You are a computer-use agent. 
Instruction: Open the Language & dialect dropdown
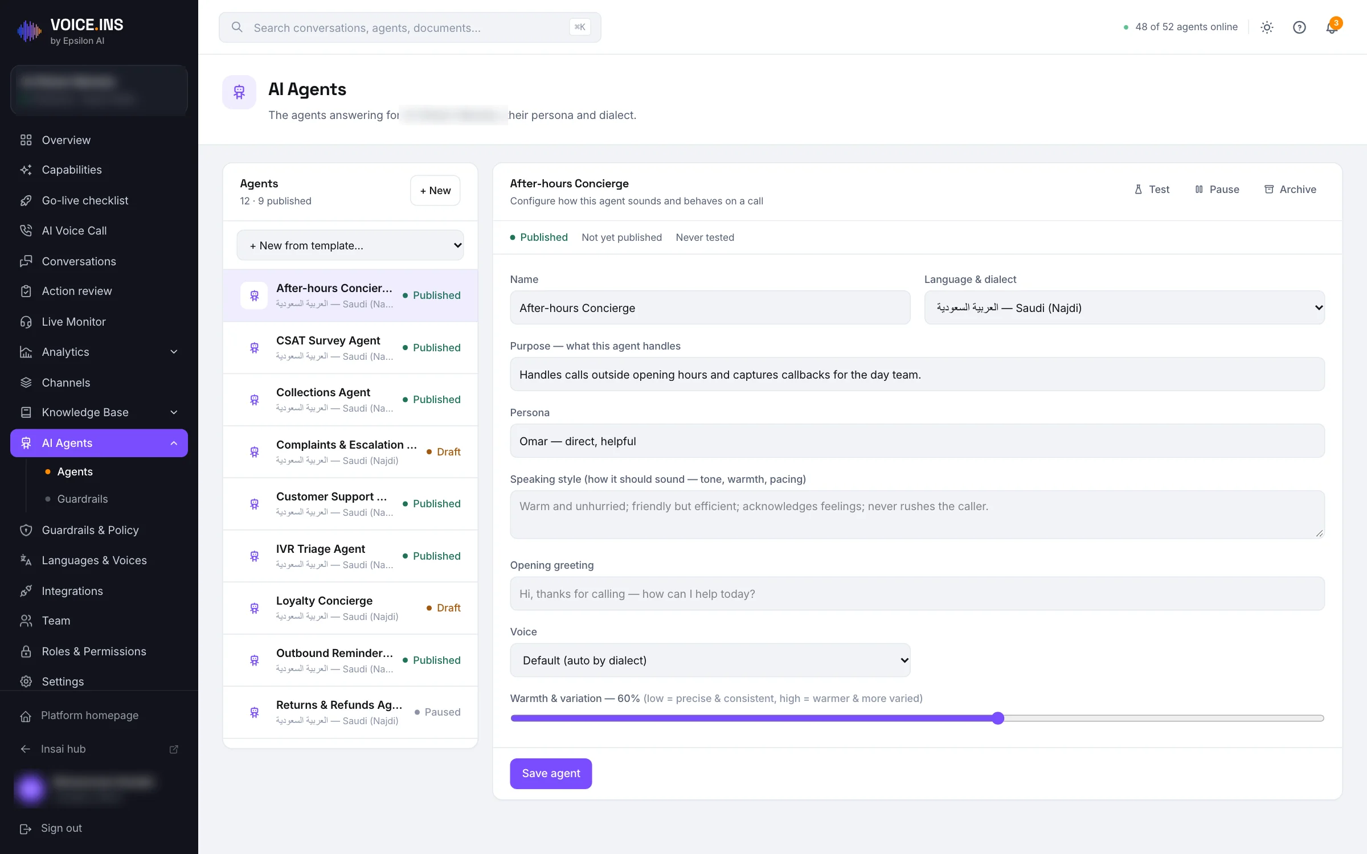(1124, 307)
